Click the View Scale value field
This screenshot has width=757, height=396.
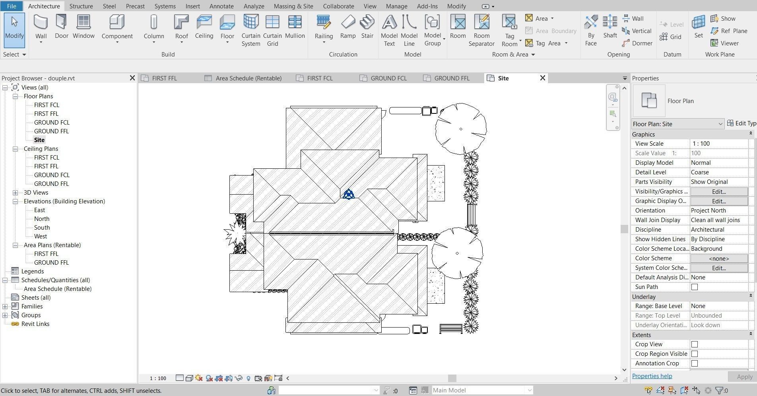pos(719,144)
